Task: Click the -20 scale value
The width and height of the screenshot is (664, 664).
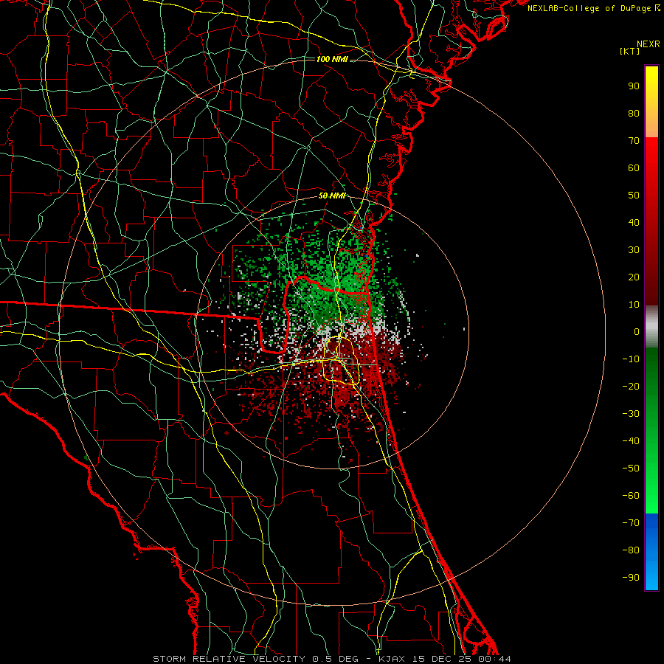Action: pyautogui.click(x=631, y=386)
